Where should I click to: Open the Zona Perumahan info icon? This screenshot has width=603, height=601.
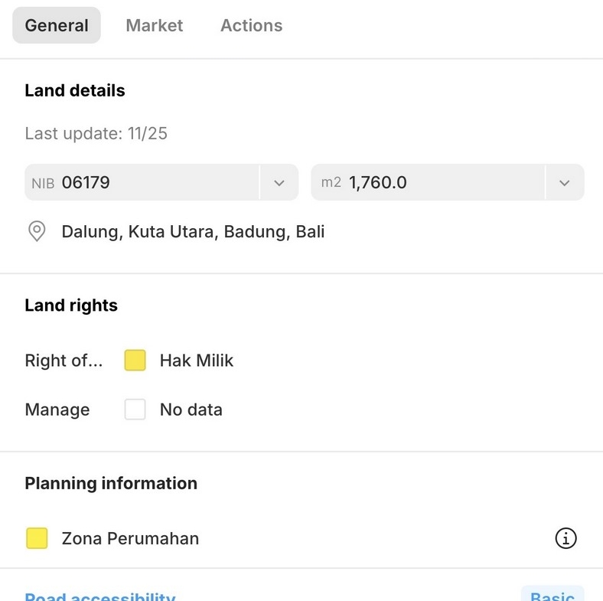(x=566, y=539)
